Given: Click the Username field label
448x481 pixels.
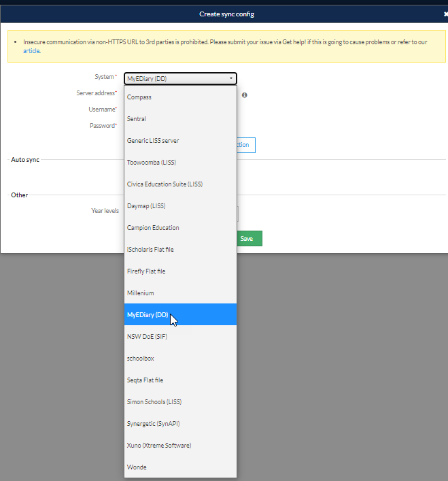Looking at the screenshot, I should (x=103, y=110).
